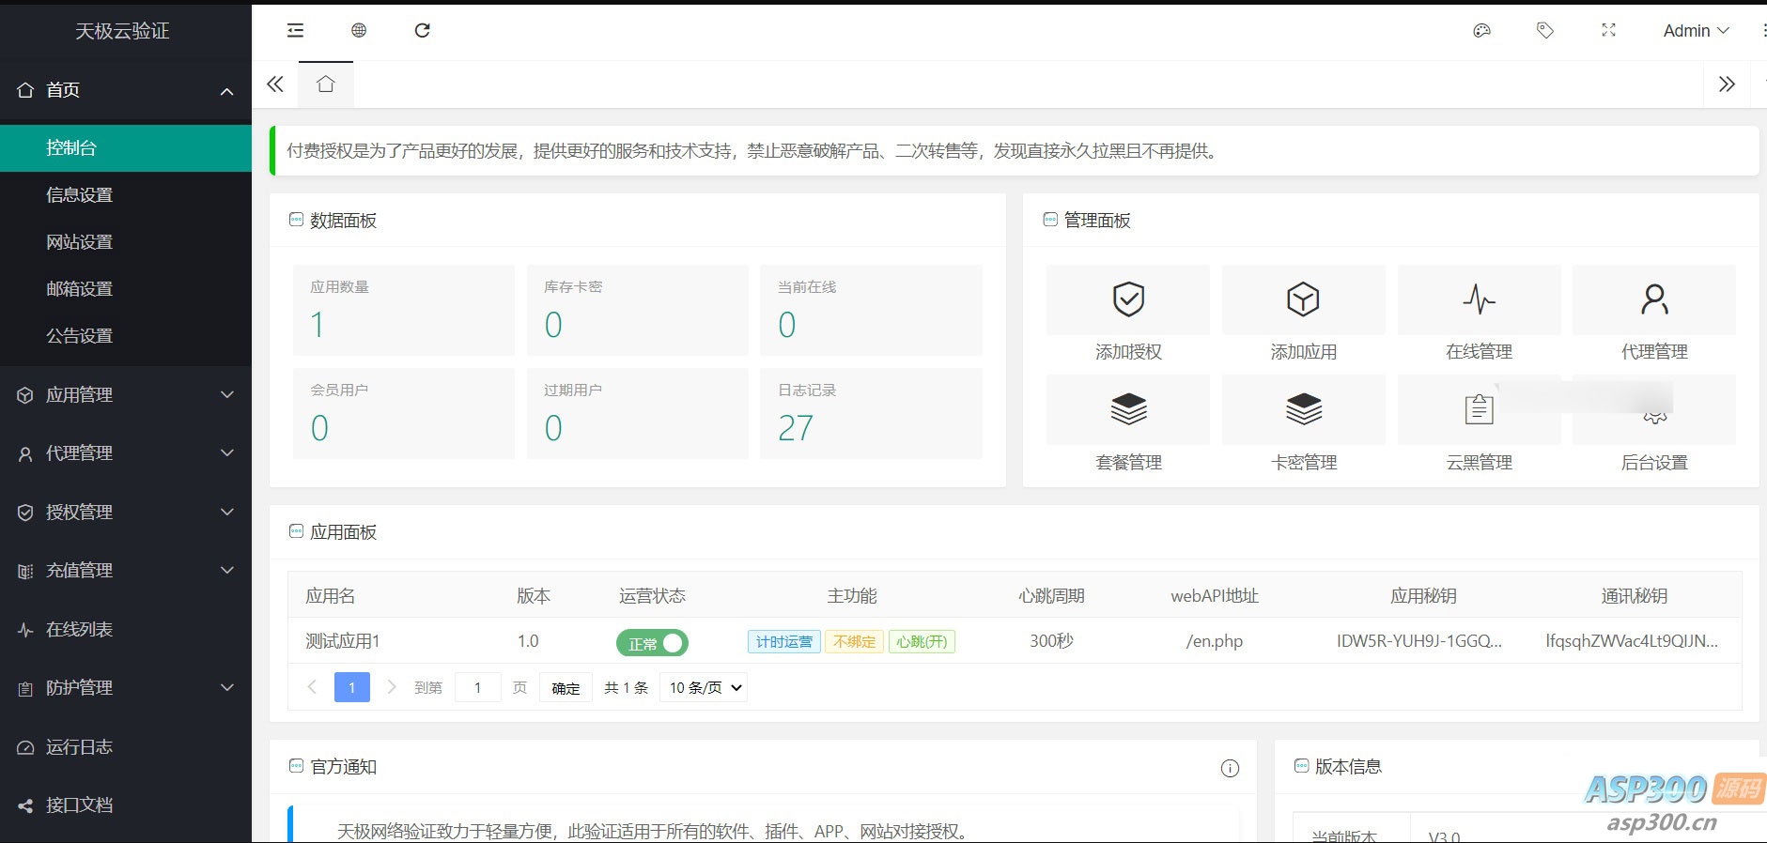
Task: Open 添加应用 cube icon
Action: (x=1303, y=300)
